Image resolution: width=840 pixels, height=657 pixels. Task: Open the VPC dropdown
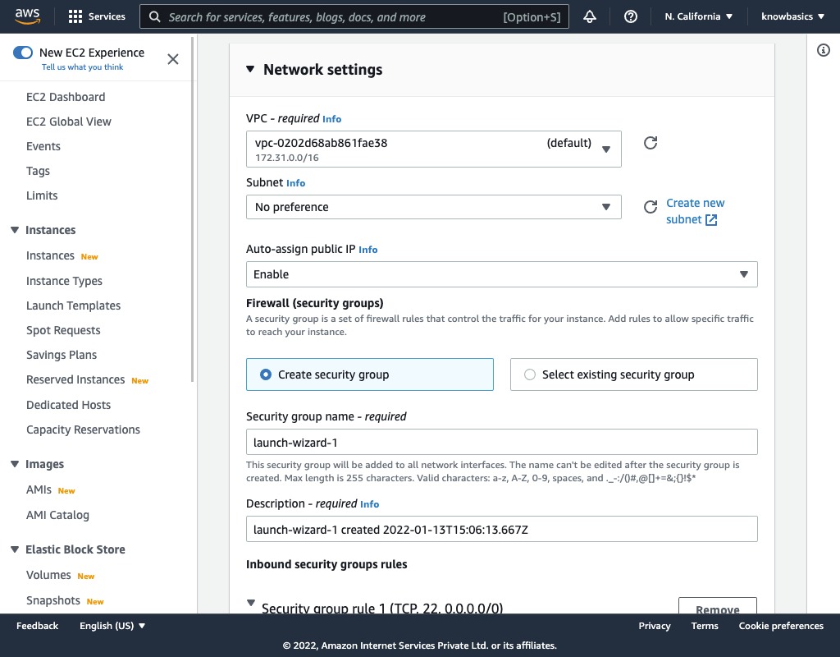pos(433,149)
